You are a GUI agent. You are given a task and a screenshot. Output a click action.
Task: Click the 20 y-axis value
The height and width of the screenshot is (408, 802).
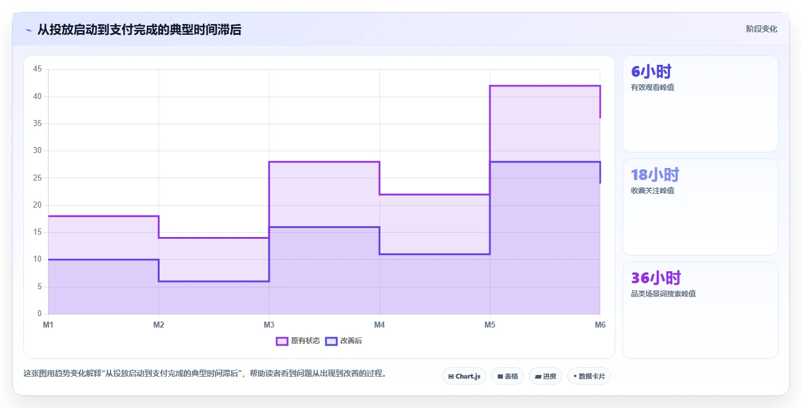(x=37, y=205)
